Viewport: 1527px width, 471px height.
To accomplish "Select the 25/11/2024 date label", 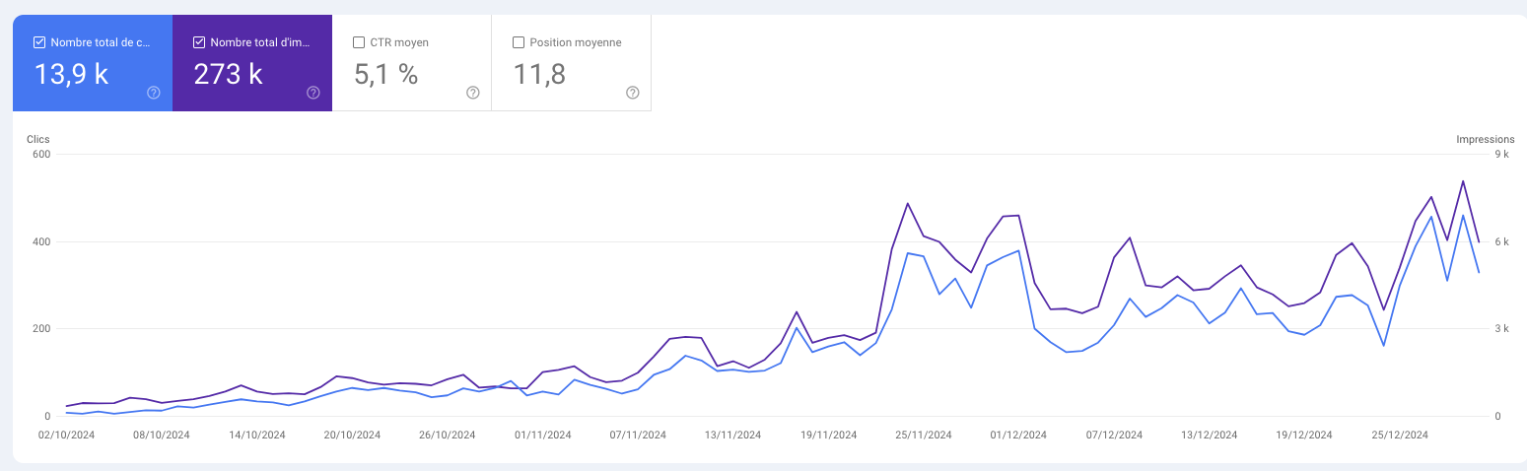I will tap(923, 435).
